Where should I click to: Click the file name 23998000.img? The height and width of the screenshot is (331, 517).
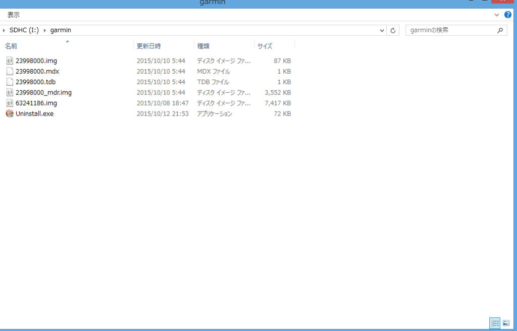(36, 61)
